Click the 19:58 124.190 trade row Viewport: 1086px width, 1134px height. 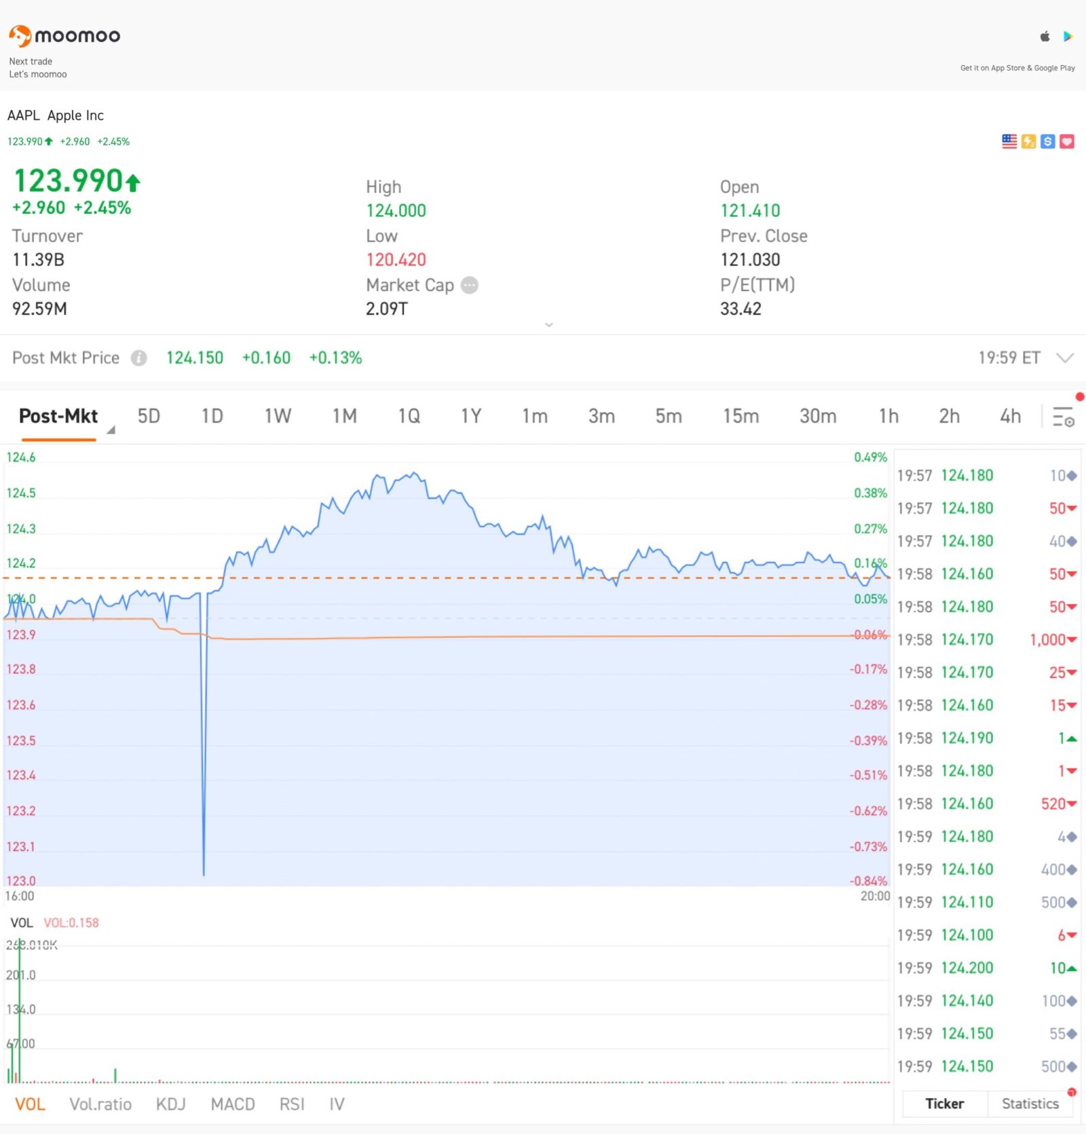(987, 738)
